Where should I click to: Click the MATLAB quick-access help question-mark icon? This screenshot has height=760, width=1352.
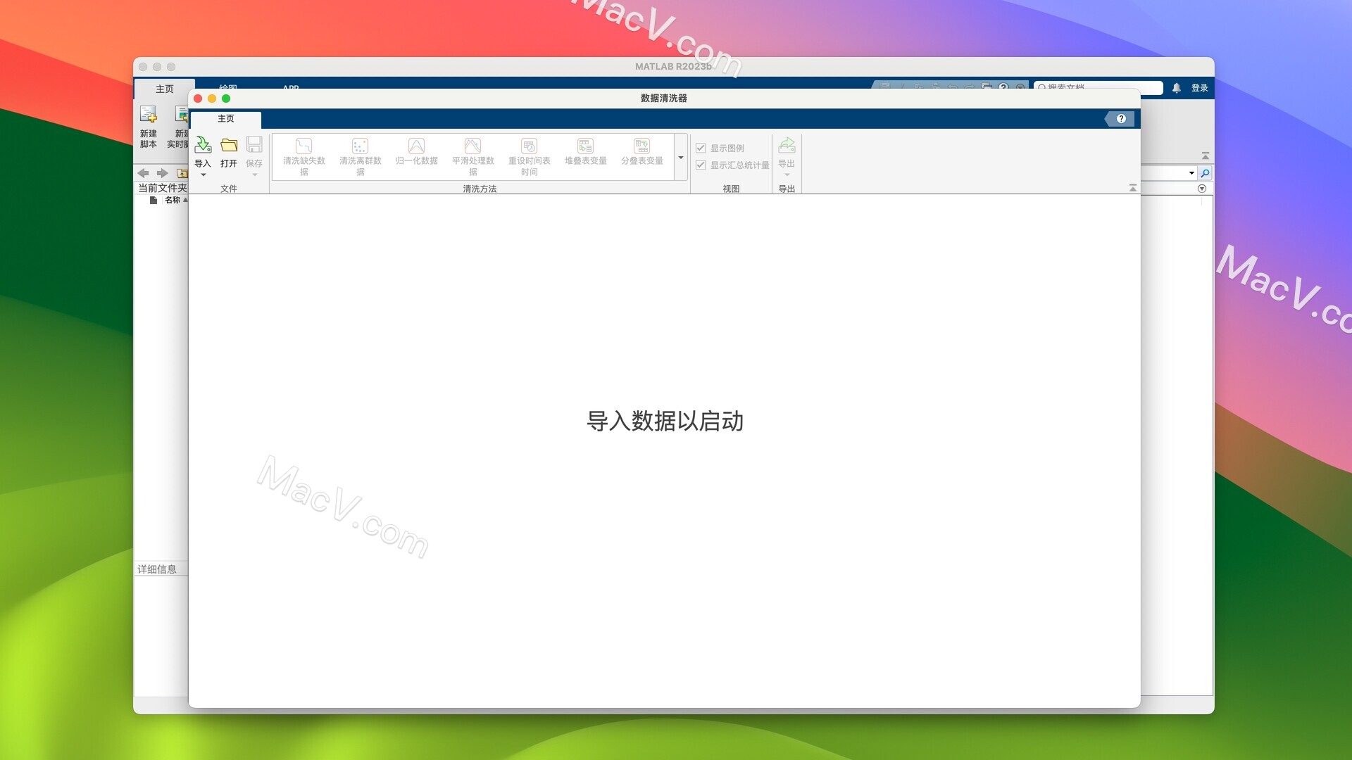coord(1003,87)
